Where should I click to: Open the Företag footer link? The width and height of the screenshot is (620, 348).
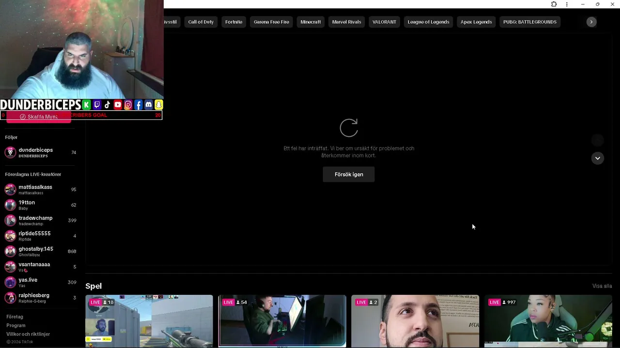[15, 317]
